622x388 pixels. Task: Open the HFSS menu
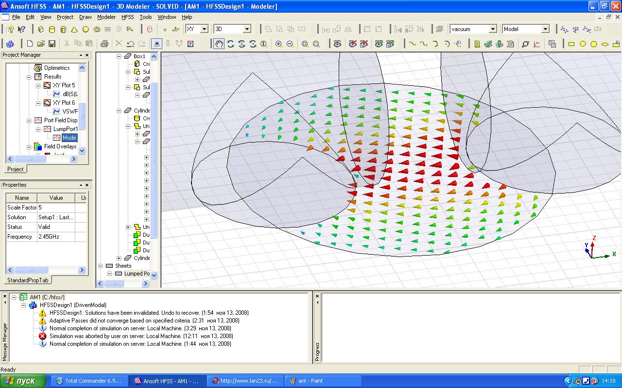pyautogui.click(x=127, y=17)
